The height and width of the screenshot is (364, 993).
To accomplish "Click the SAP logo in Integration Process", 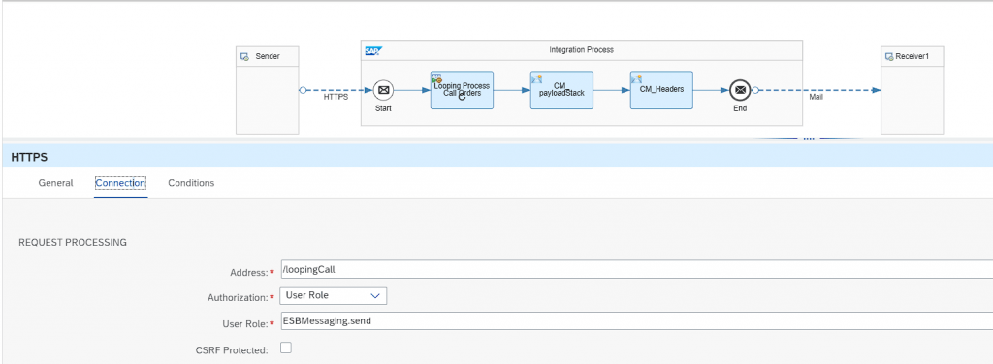I will point(373,50).
